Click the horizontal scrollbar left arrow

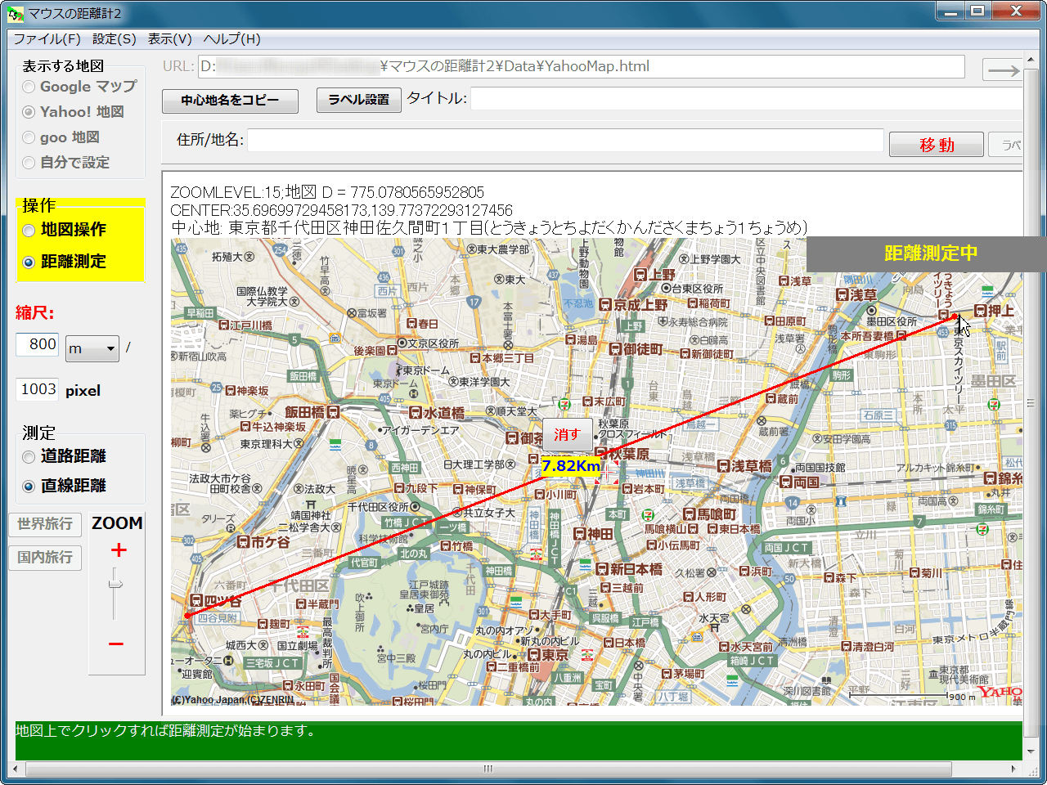(16, 769)
